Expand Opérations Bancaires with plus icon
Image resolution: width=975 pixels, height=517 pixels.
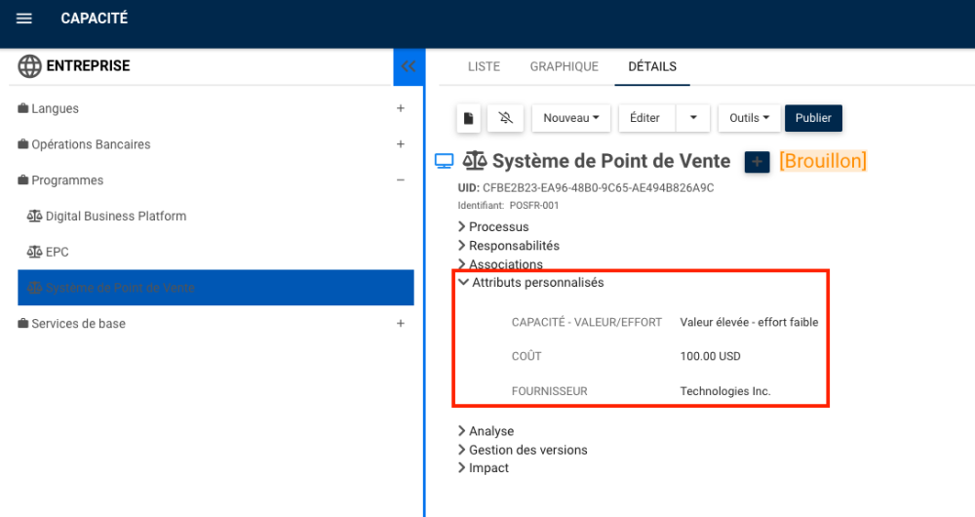click(x=401, y=144)
